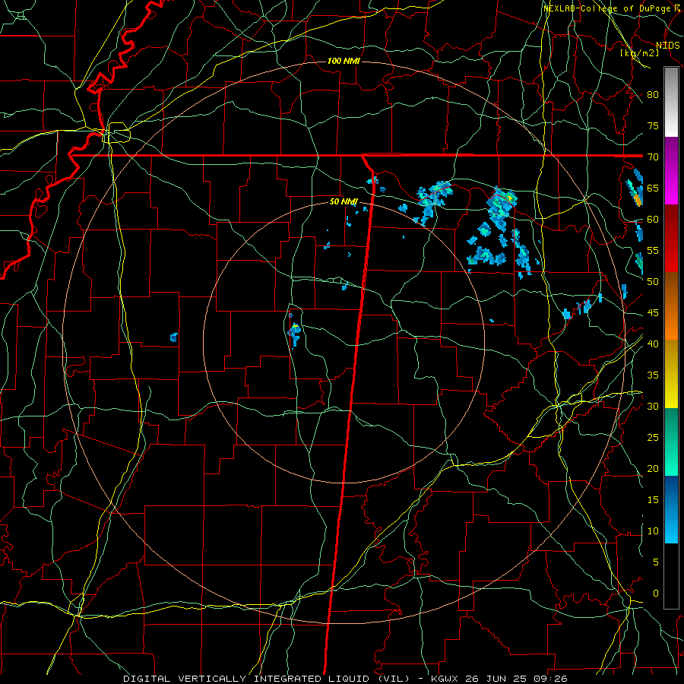Image resolution: width=684 pixels, height=684 pixels.
Task: Click the 65 value on the legend
Action: click(x=653, y=188)
